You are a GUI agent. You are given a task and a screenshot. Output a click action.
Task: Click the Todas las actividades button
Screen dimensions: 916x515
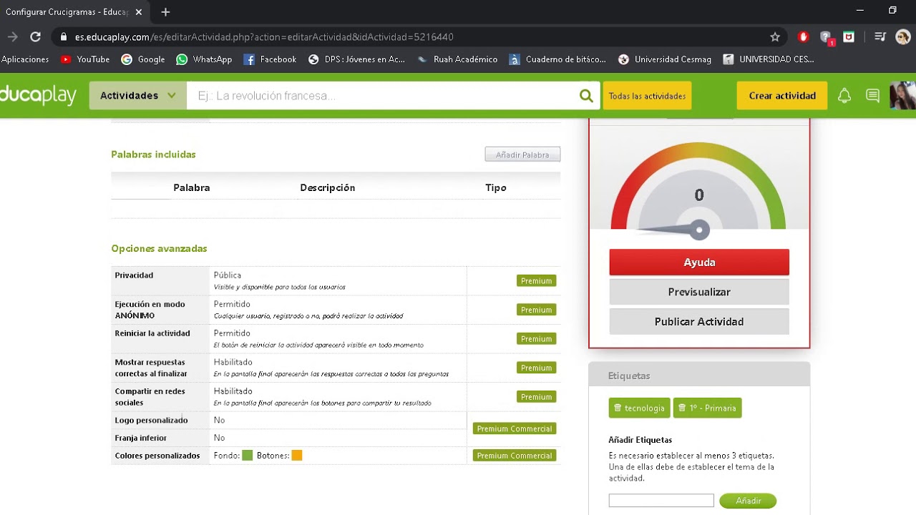coord(647,96)
